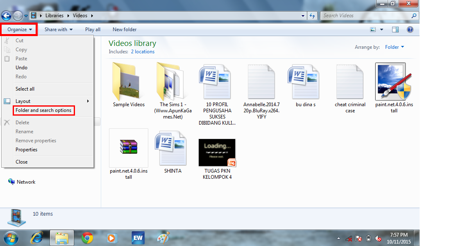This screenshot has height=246, width=472.
Task: Click Windows Explorer taskbar icon
Action: click(x=62, y=238)
